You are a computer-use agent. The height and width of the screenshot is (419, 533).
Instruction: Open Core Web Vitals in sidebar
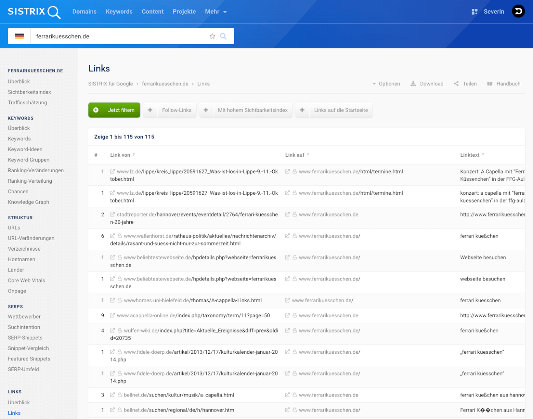point(26,280)
